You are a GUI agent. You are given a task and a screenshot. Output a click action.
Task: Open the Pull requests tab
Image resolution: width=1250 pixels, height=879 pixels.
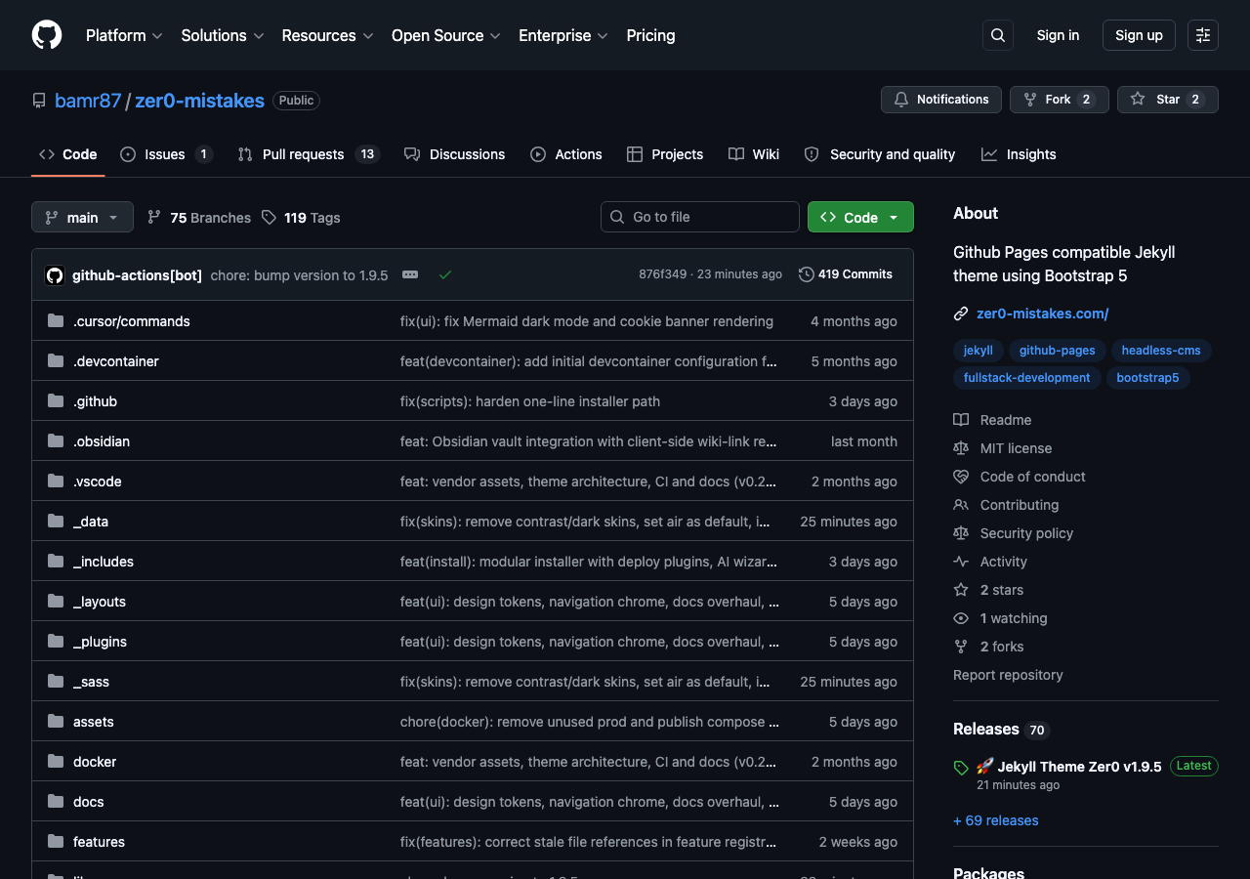308,154
